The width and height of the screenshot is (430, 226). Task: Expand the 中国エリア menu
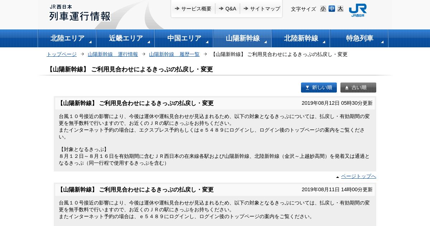pos(184,38)
